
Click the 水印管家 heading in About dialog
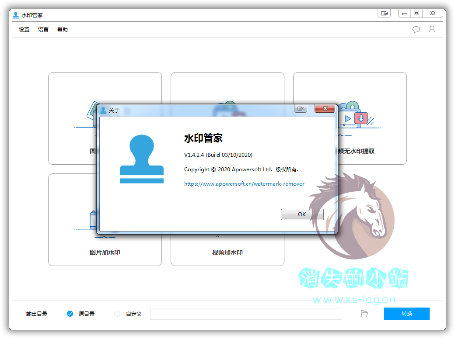(203, 138)
